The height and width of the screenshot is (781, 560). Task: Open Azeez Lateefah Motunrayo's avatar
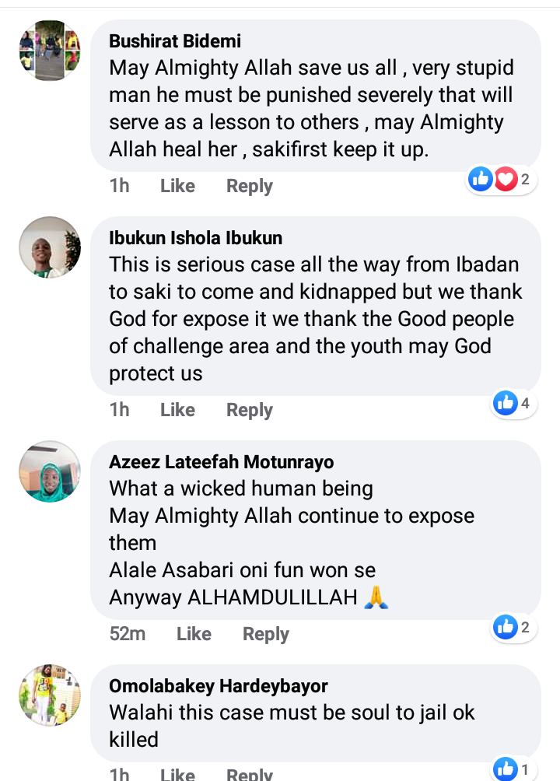[x=50, y=471]
